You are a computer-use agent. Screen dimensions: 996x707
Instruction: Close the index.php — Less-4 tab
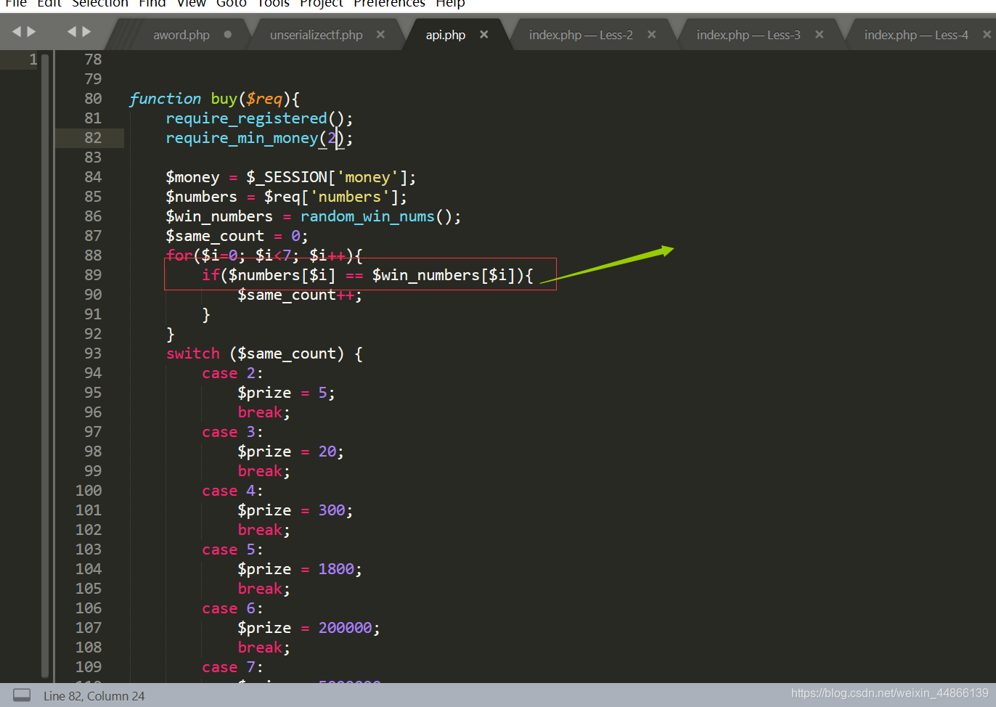[987, 34]
